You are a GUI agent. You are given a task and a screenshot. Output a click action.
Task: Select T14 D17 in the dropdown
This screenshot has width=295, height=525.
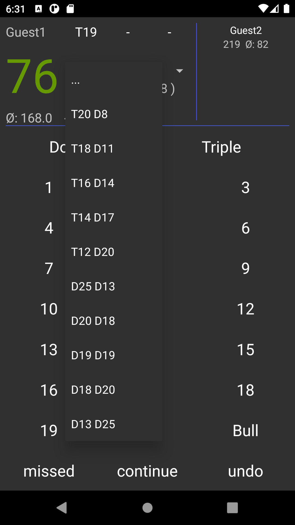(x=113, y=218)
